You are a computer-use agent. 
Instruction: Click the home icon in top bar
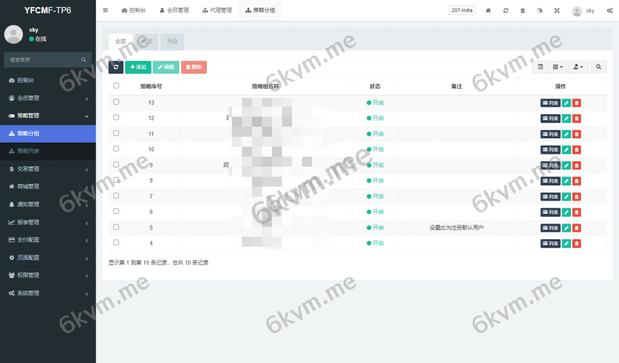[x=488, y=10]
